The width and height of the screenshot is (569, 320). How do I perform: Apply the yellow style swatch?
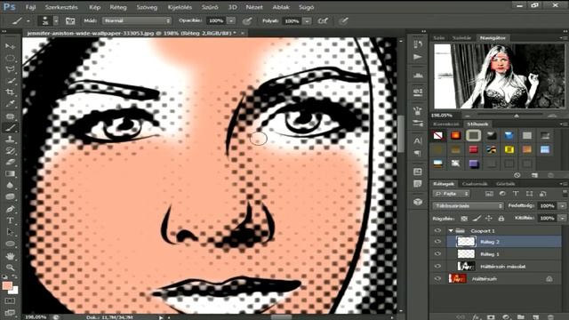coord(509,149)
